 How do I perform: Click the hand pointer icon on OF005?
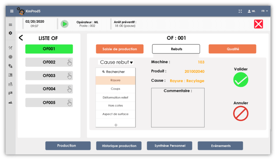pos(69,103)
